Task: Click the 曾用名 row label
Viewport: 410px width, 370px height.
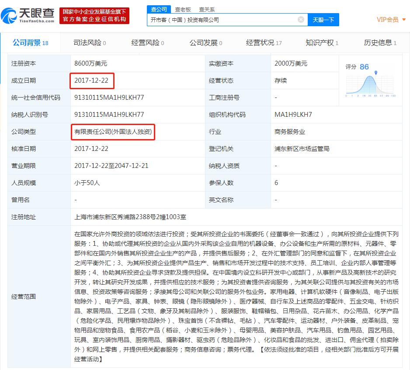Action: (21, 200)
